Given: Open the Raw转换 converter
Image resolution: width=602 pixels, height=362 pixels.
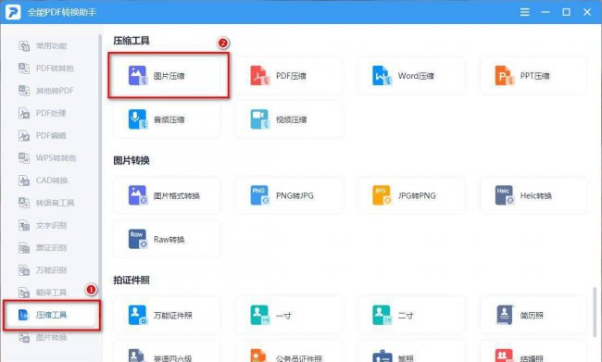Looking at the screenshot, I should [x=167, y=239].
